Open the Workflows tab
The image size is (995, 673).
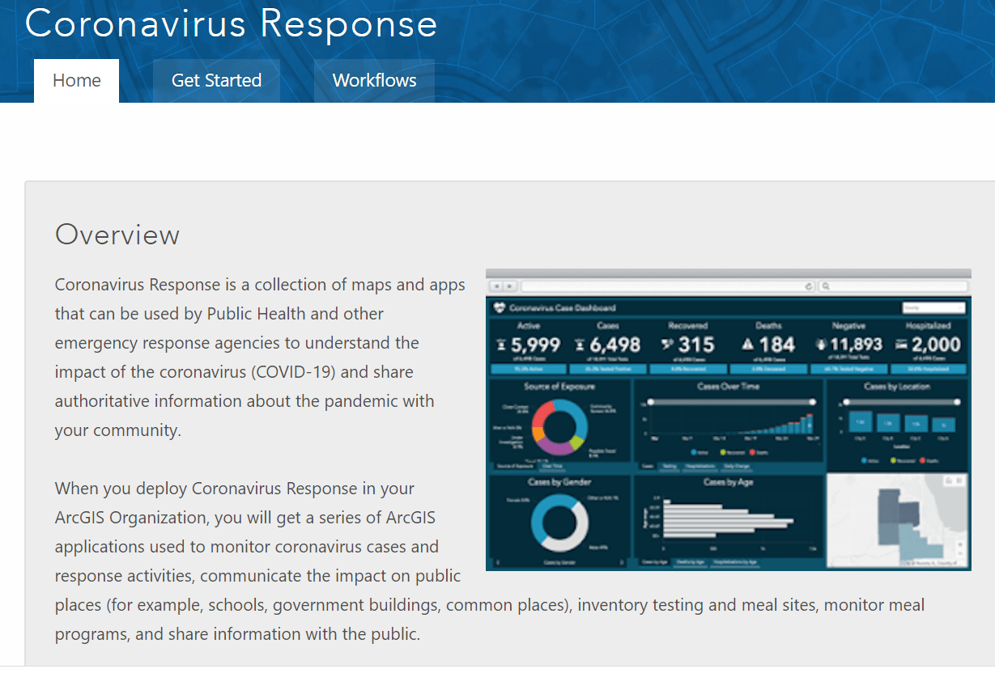pyautogui.click(x=374, y=80)
